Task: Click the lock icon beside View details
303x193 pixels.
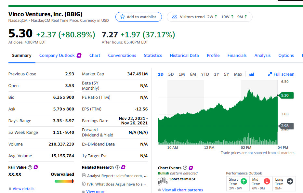Action: point(10,188)
